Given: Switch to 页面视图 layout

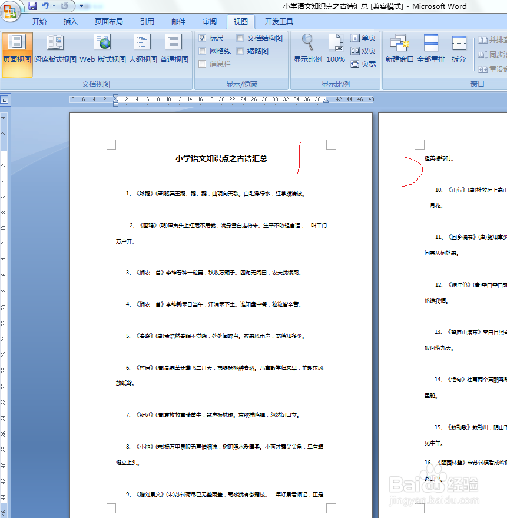Looking at the screenshot, I should point(17,55).
